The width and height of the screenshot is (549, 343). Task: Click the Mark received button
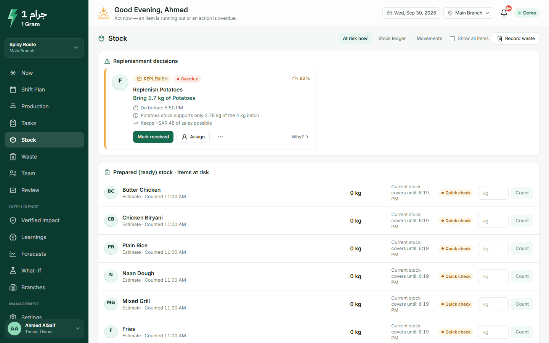point(153,137)
